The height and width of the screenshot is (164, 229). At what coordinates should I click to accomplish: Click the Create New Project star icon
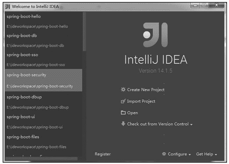coord(123,89)
